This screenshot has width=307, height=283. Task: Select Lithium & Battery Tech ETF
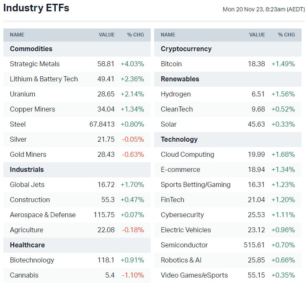coord(44,79)
